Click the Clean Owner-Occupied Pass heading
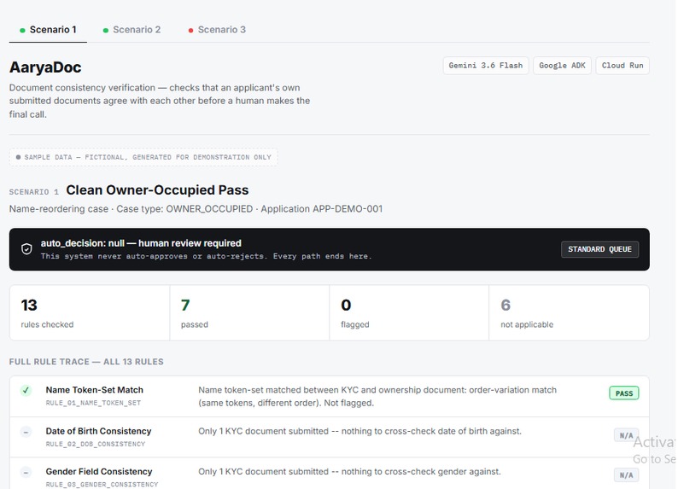This screenshot has height=489, width=678. click(157, 190)
